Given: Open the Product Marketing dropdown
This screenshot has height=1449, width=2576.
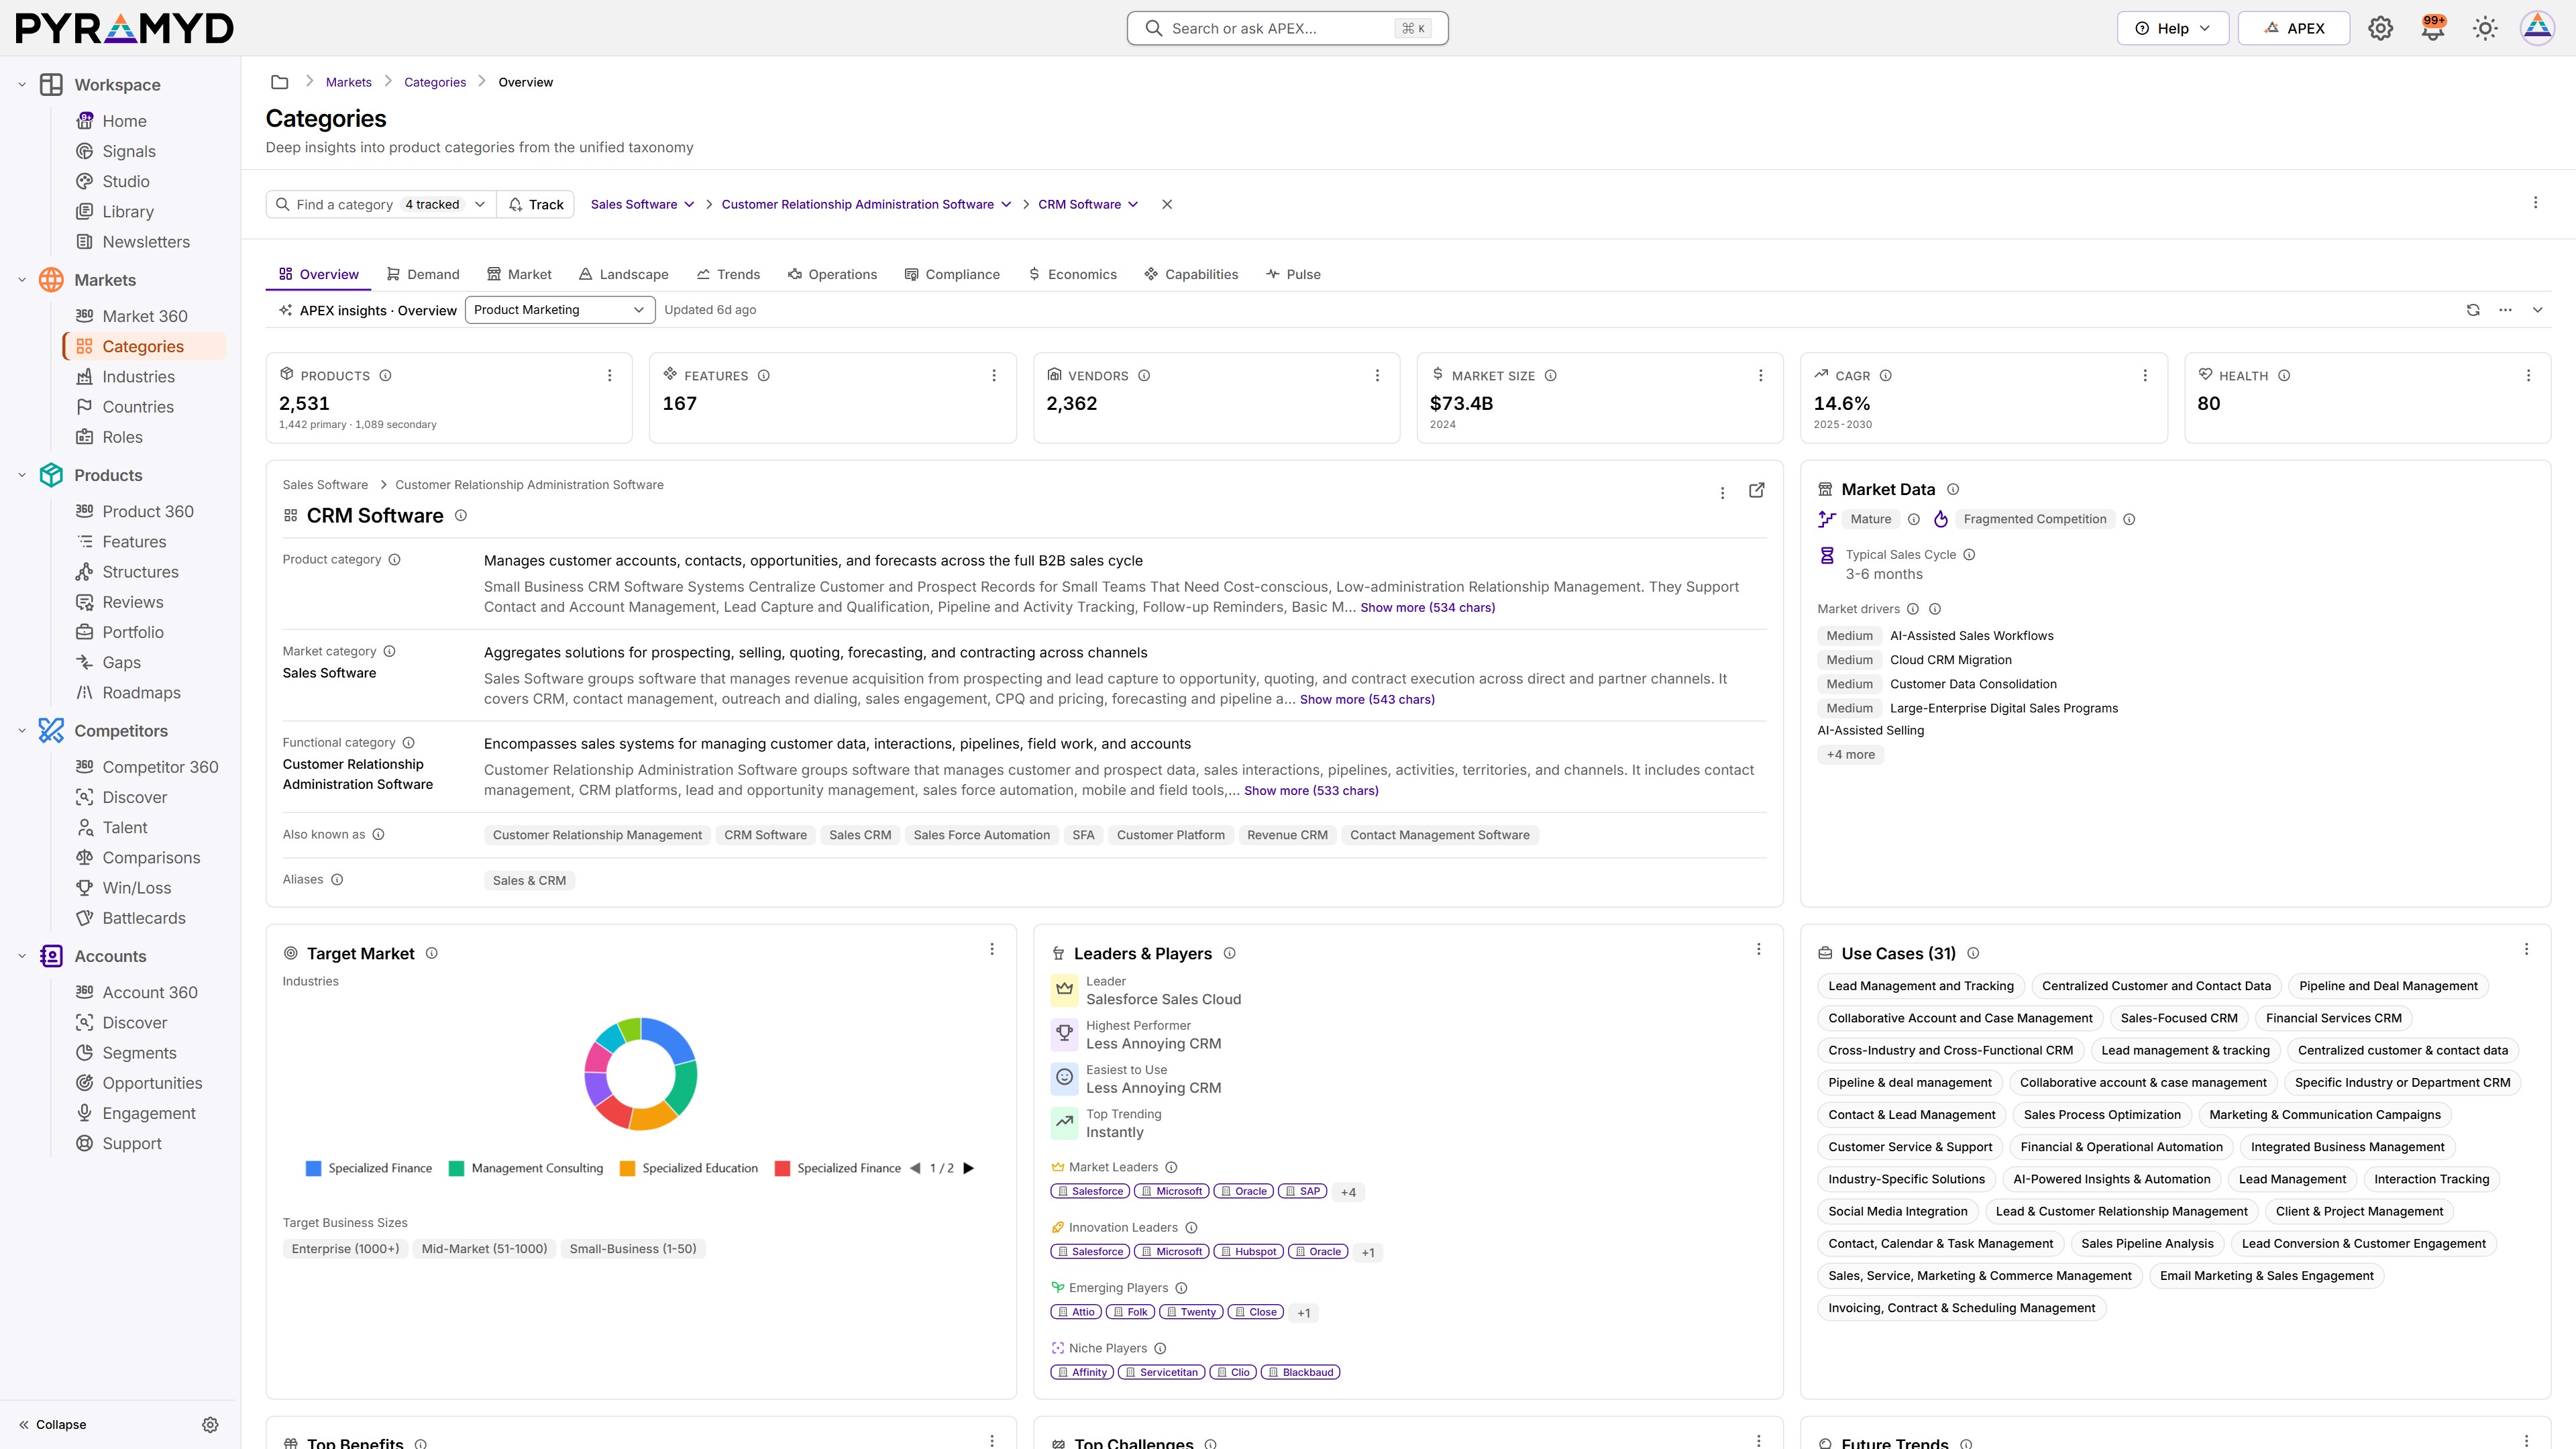Looking at the screenshot, I should [x=560, y=310].
